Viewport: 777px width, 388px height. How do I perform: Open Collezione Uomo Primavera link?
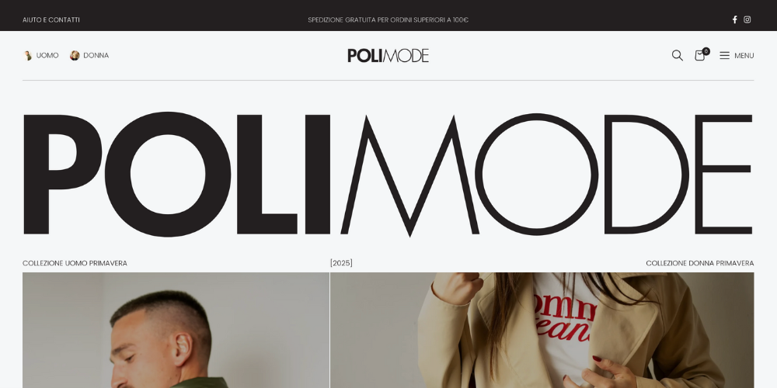pos(75,263)
